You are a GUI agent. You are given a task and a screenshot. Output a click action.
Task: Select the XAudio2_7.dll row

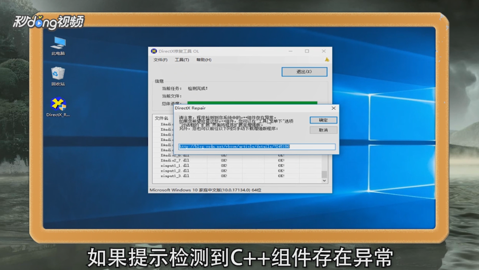tap(237, 160)
